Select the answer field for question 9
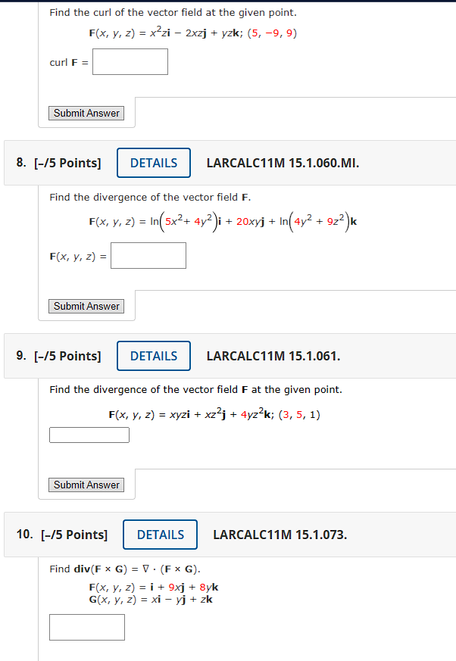This screenshot has height=661, width=456. tap(89, 435)
